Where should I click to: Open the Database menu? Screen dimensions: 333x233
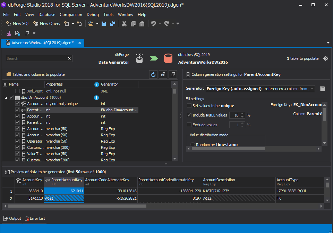(x=47, y=15)
